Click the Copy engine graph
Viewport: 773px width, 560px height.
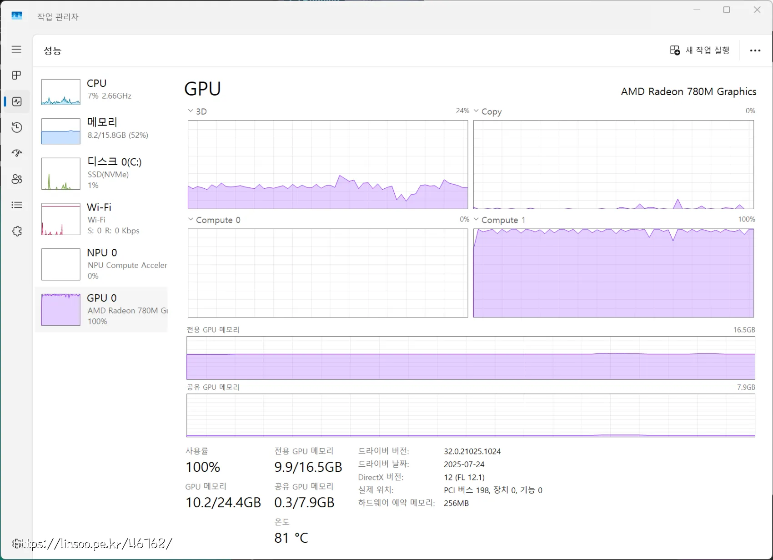[613, 165]
